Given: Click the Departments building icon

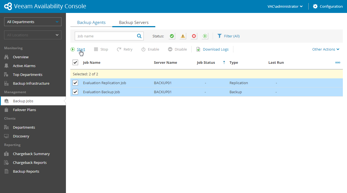Looking at the screenshot, I should click(x=6, y=127).
